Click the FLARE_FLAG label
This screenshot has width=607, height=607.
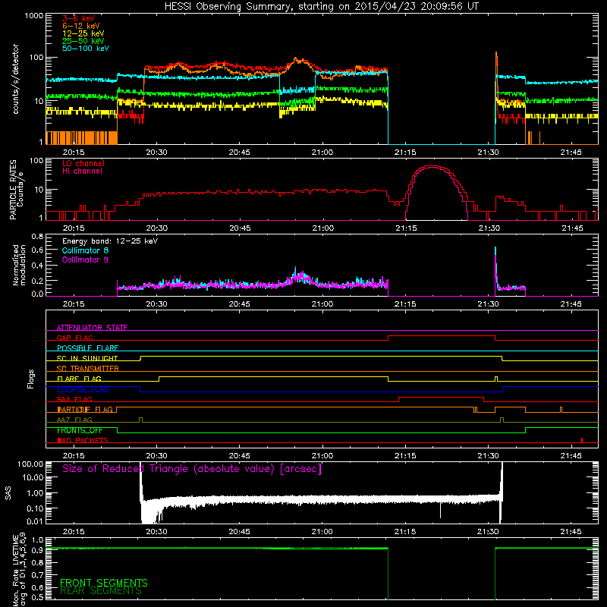(79, 379)
